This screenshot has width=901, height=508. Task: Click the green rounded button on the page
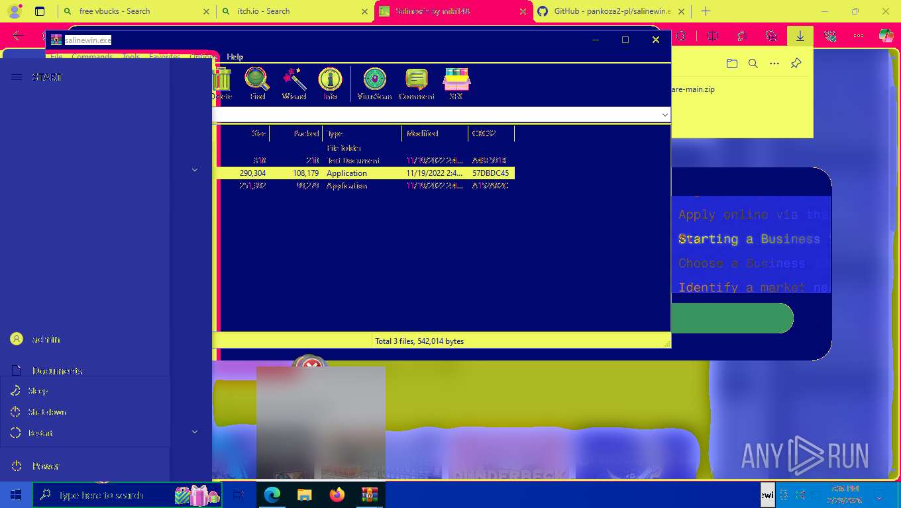[x=732, y=318]
